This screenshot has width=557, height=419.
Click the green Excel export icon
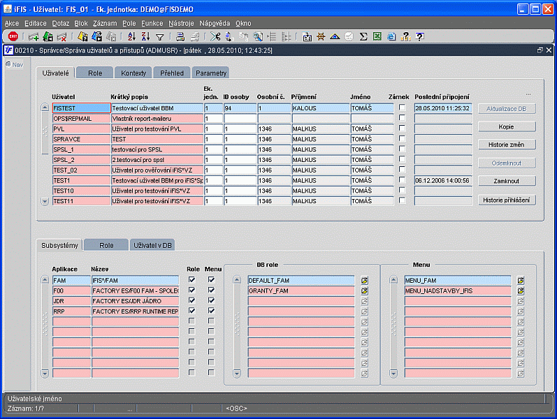[377, 36]
